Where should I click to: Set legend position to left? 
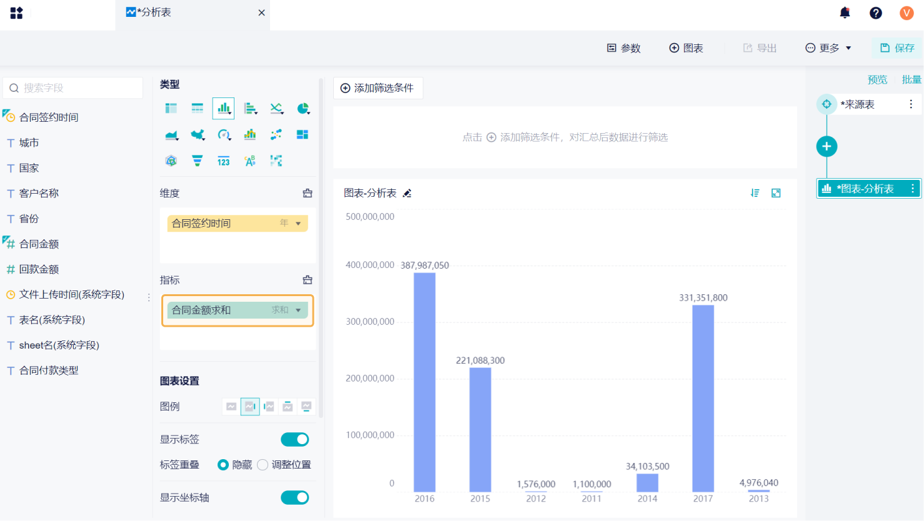click(269, 407)
